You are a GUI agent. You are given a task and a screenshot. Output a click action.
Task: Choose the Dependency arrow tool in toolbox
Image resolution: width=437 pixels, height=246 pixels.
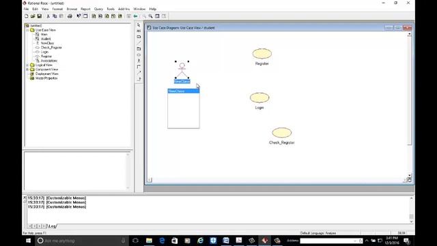tap(139, 73)
